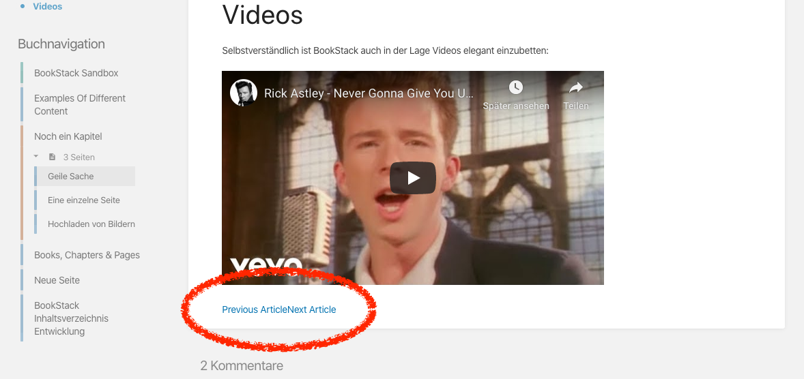Collapse the 3 Seiten chapter arrow

tap(36, 156)
